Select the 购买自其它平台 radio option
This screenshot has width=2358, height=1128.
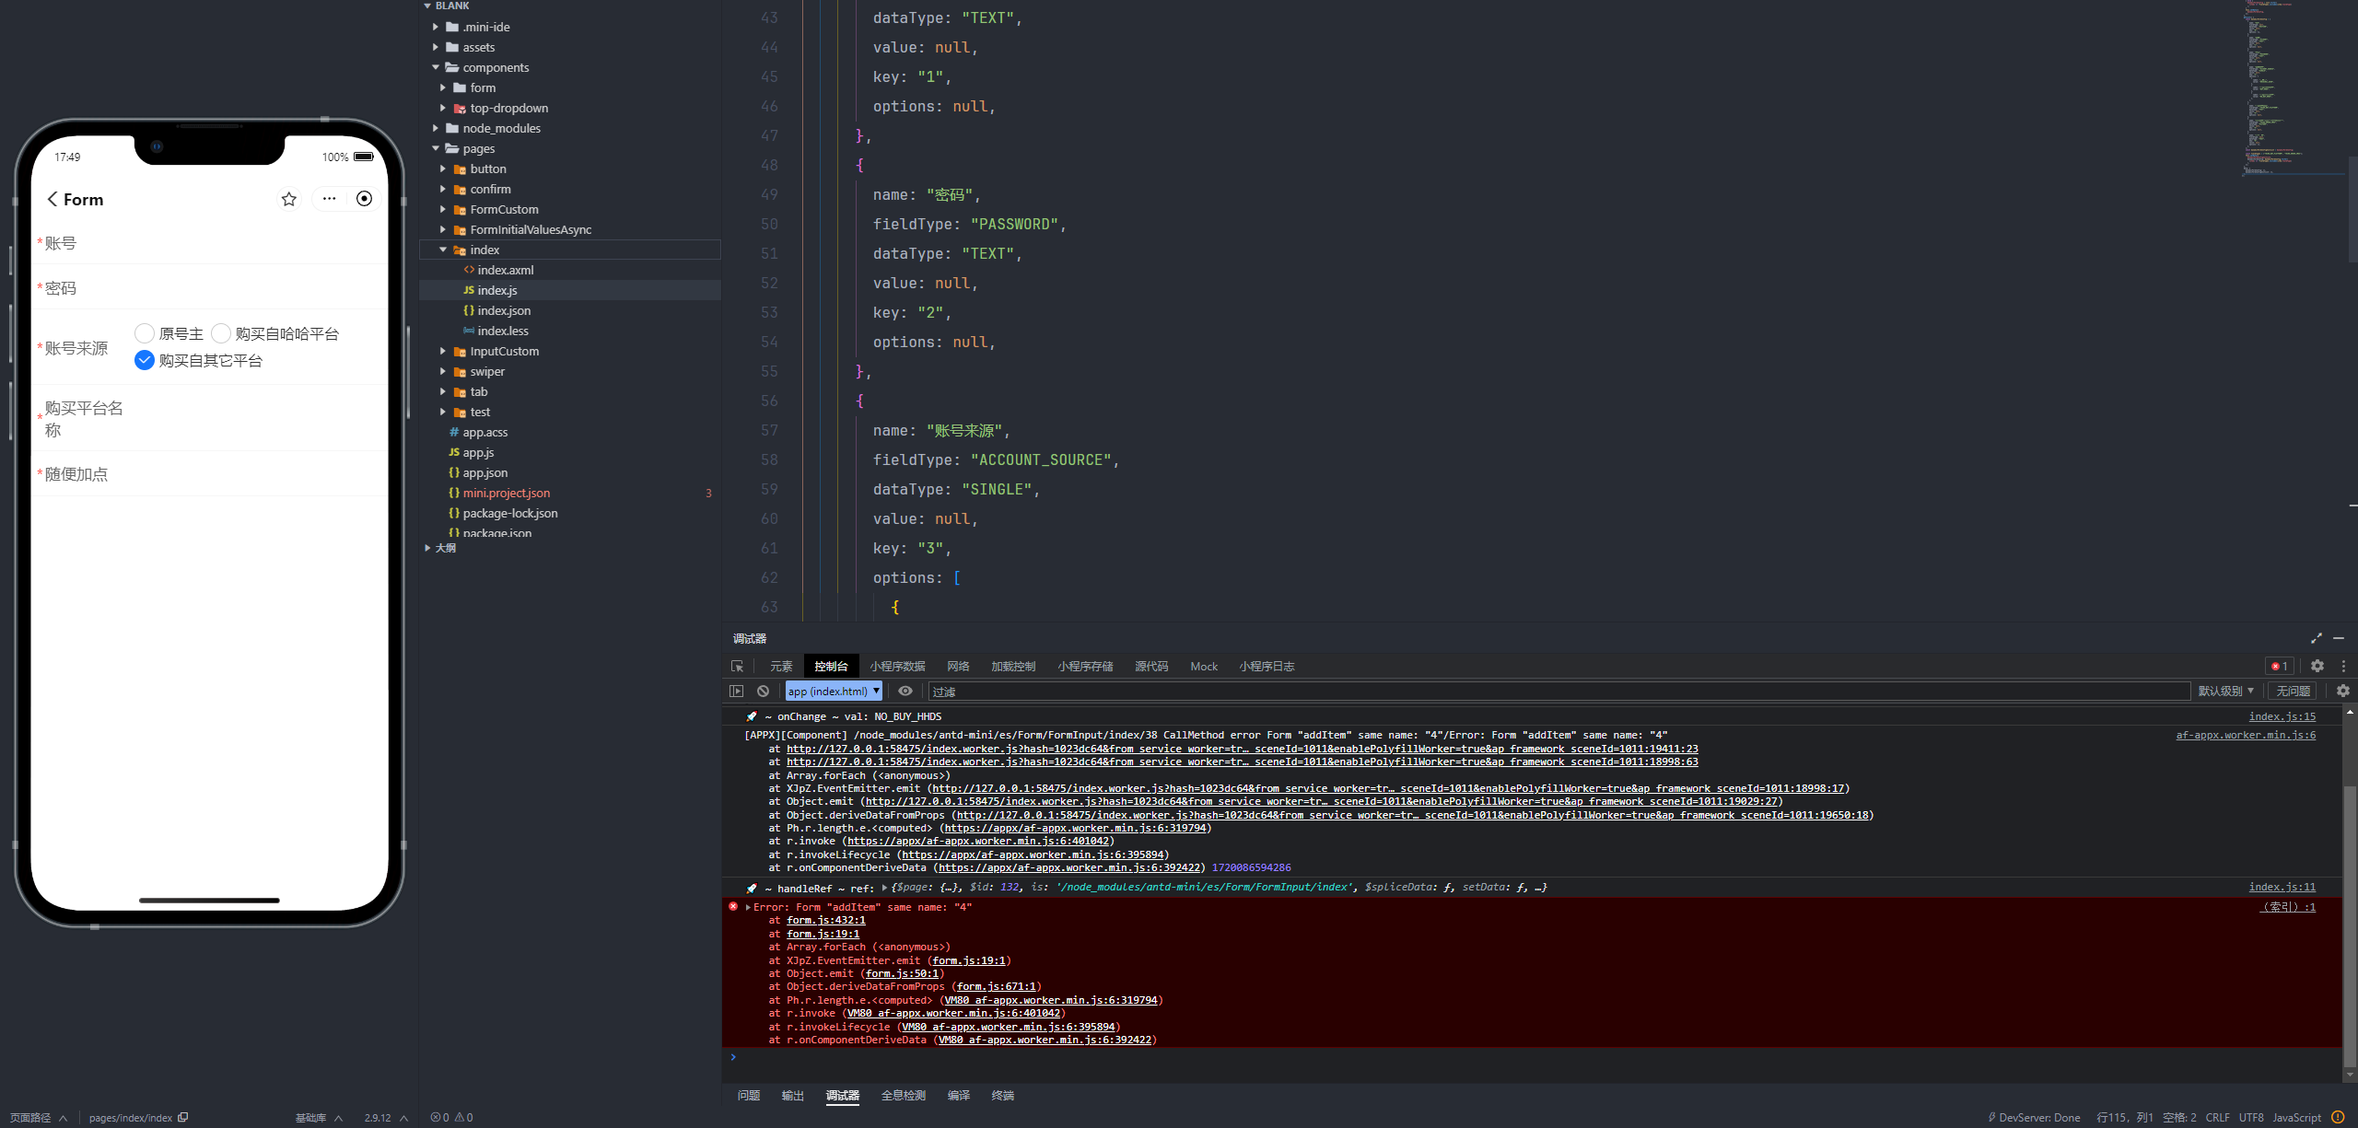tap(145, 360)
